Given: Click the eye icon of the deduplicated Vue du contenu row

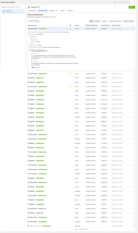Looking at the screenshot, I should coord(29,209).
